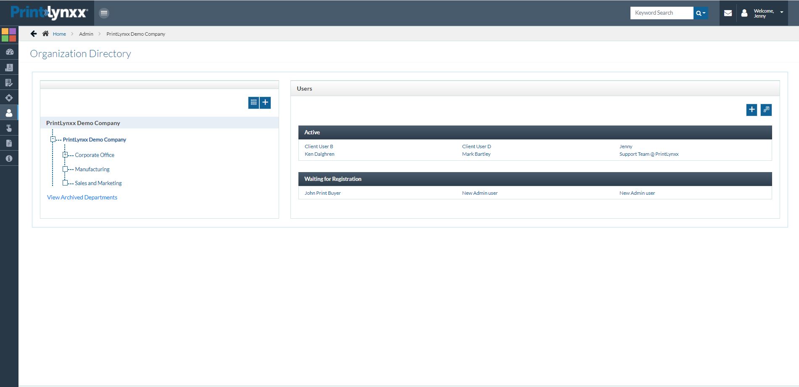799x387 pixels.
Task: Select the Home breadcrumb link
Action: 59,34
